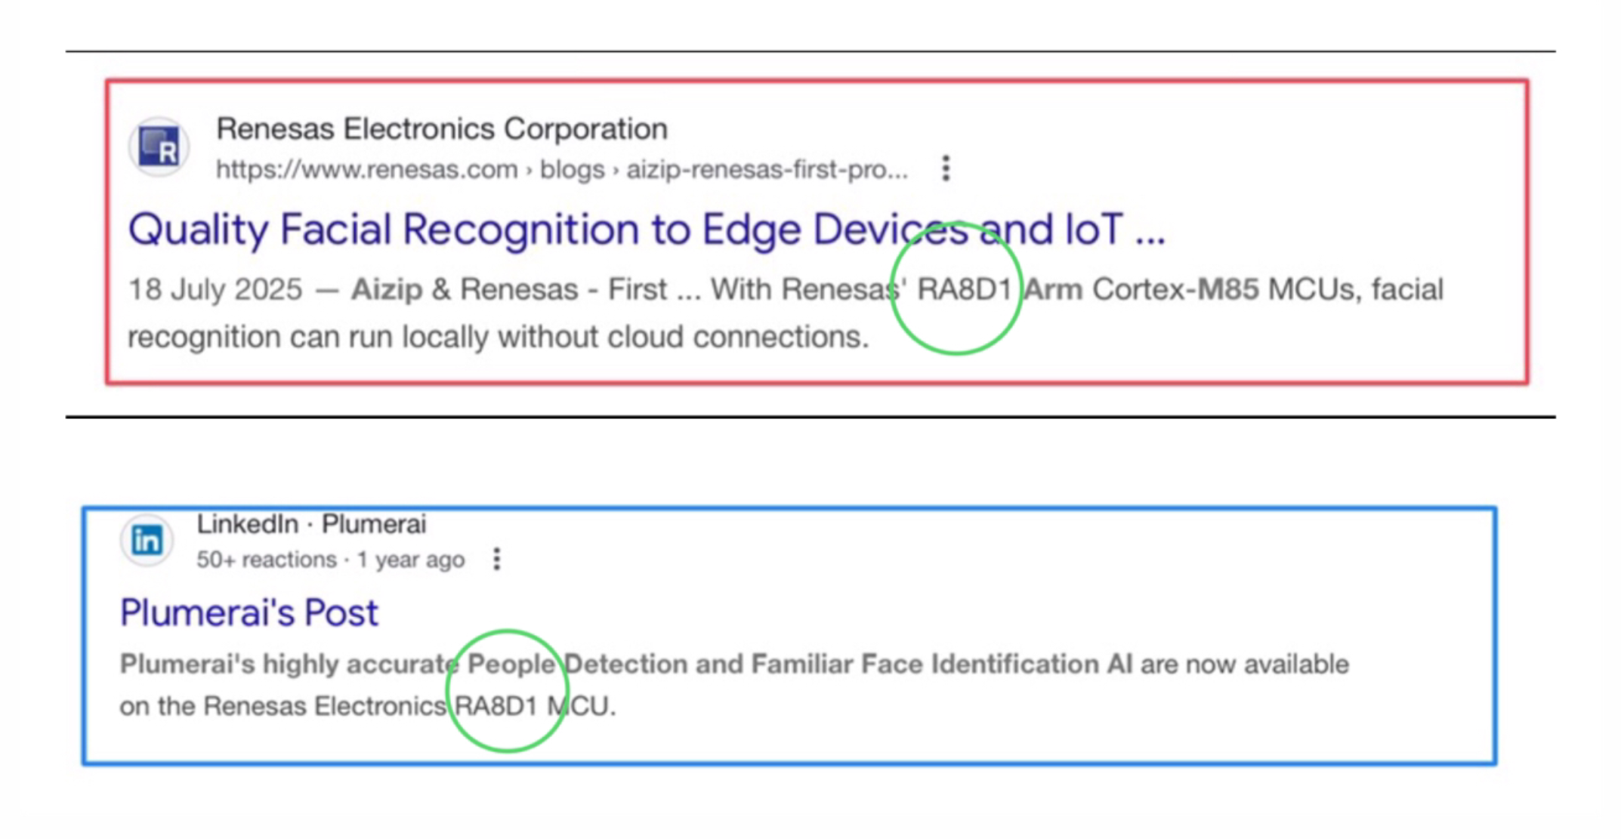Click 'on the Renesas Electronics RA8D1 MCU.' line
Viewport: 1621px width, 839px height.
368,706
